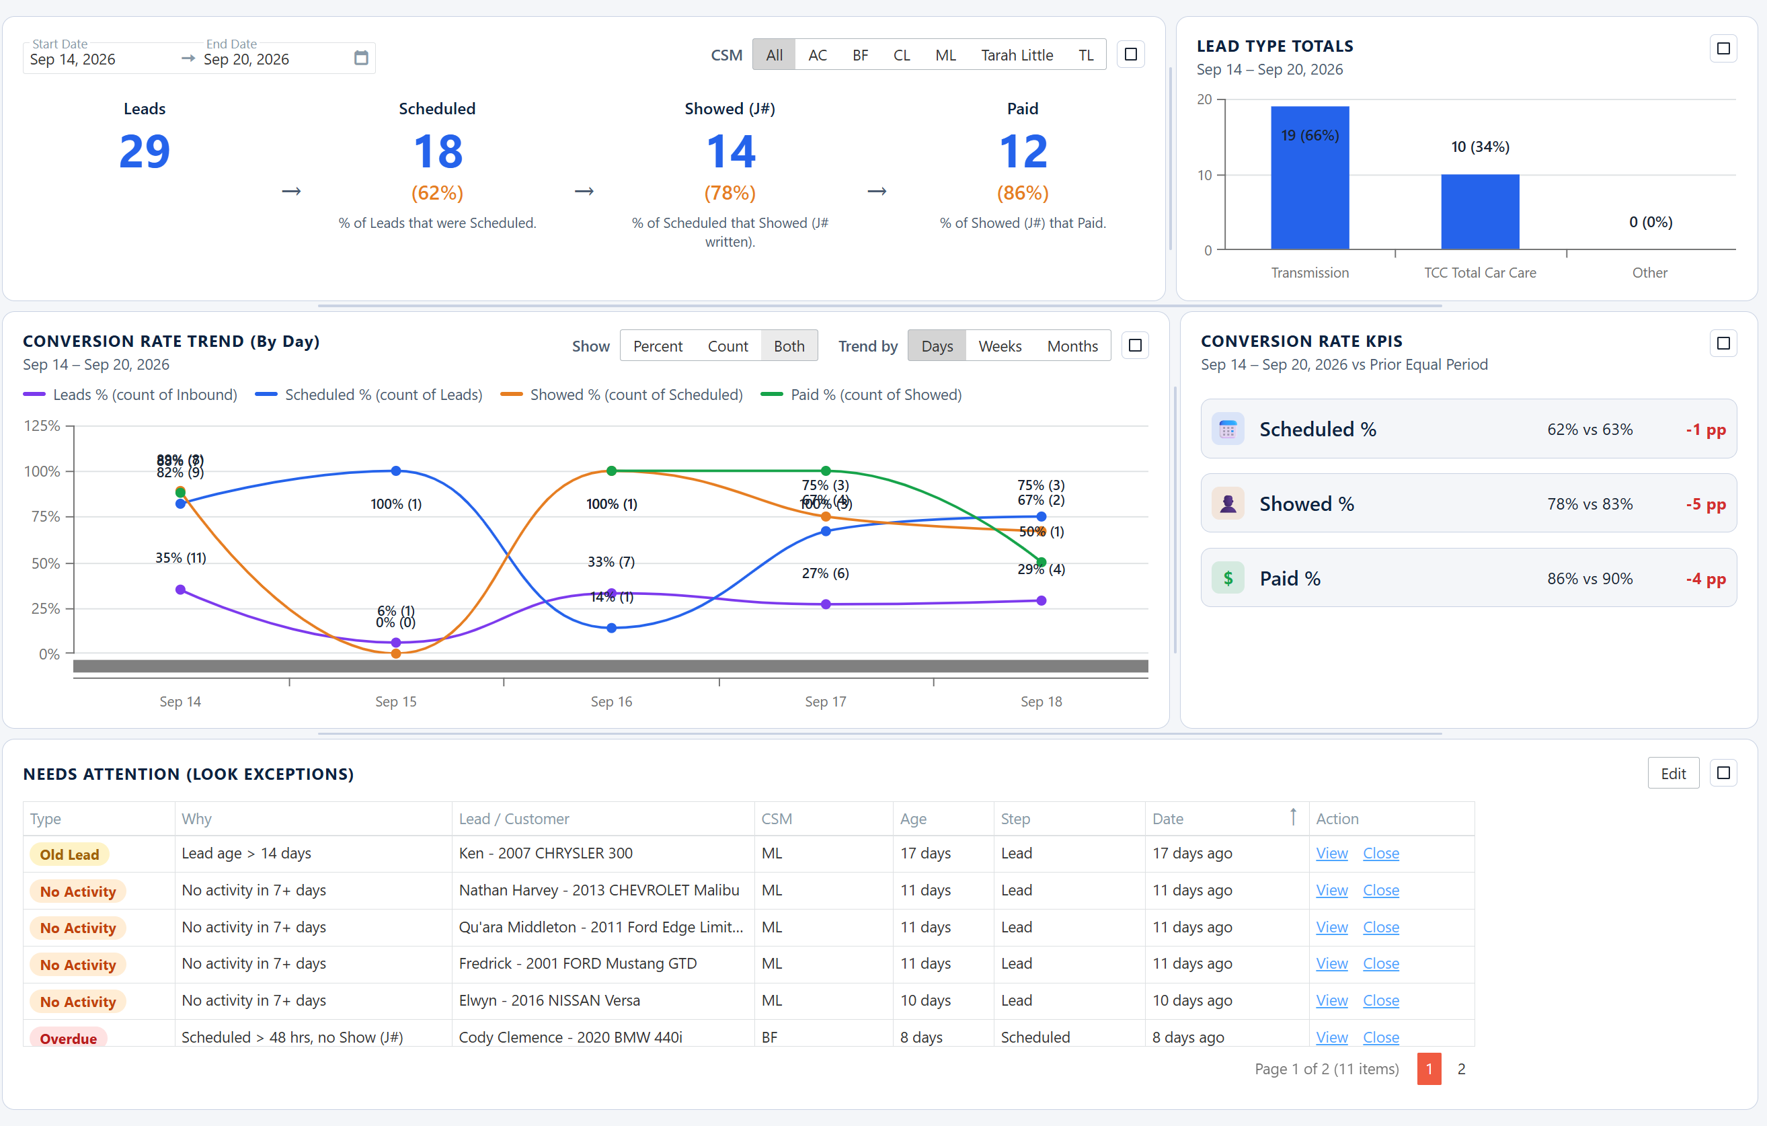
Task: View the Ken 2007 CHRYSLER 300 lead
Action: point(1331,853)
